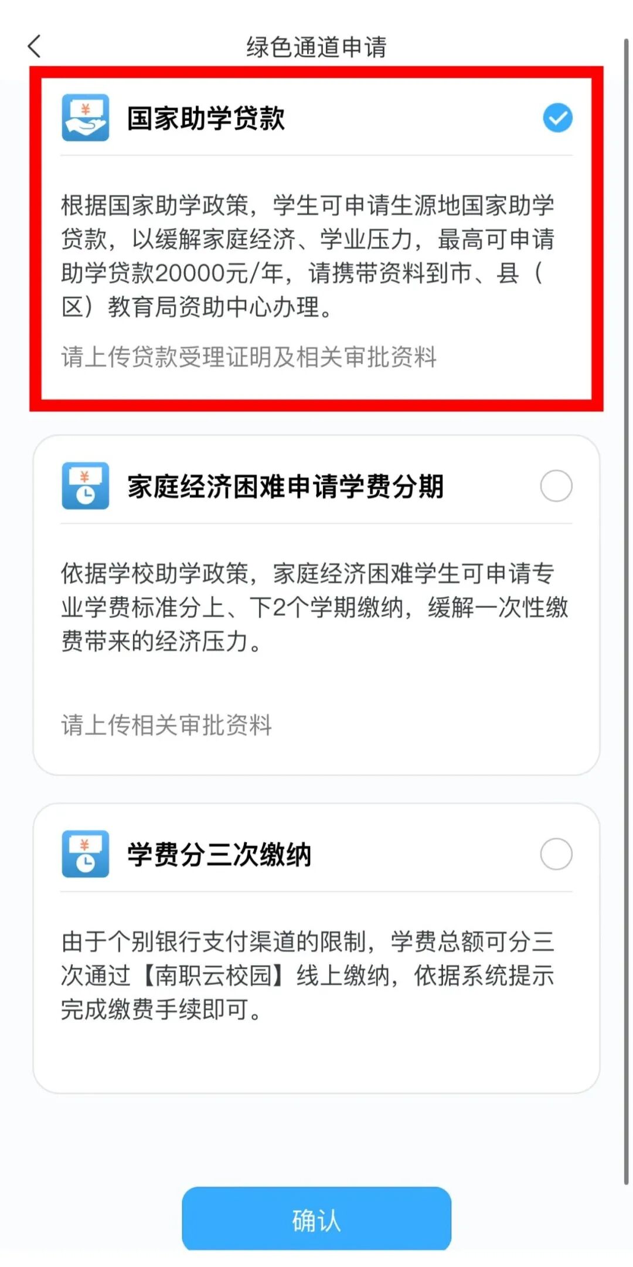This screenshot has height=1267, width=633.
Task: Tap the 家庭经济困难申请学费分期 title text
Action: click(x=285, y=486)
